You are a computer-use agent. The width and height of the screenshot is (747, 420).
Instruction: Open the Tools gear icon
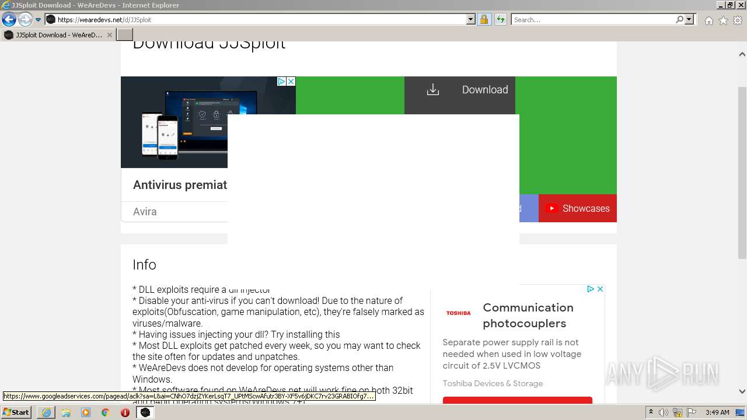point(738,20)
